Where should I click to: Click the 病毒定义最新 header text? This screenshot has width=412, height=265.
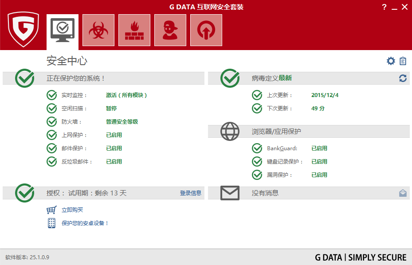tap(272, 78)
